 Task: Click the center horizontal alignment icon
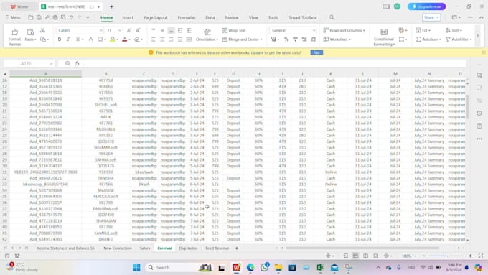point(162,39)
